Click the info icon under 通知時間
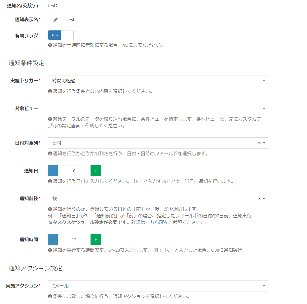 [x=50, y=250]
